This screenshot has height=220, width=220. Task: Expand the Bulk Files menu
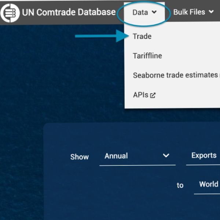[x=194, y=12]
